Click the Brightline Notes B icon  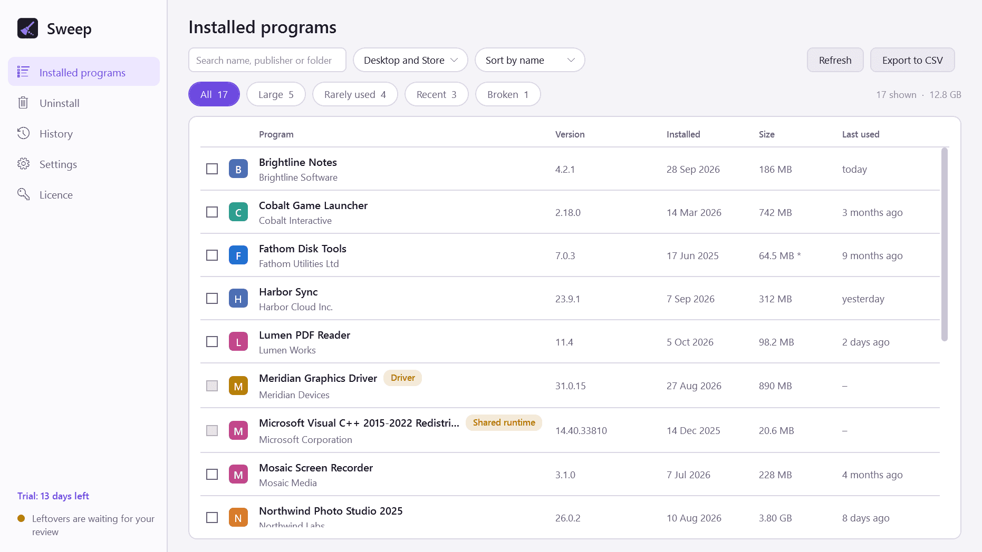[x=238, y=169]
